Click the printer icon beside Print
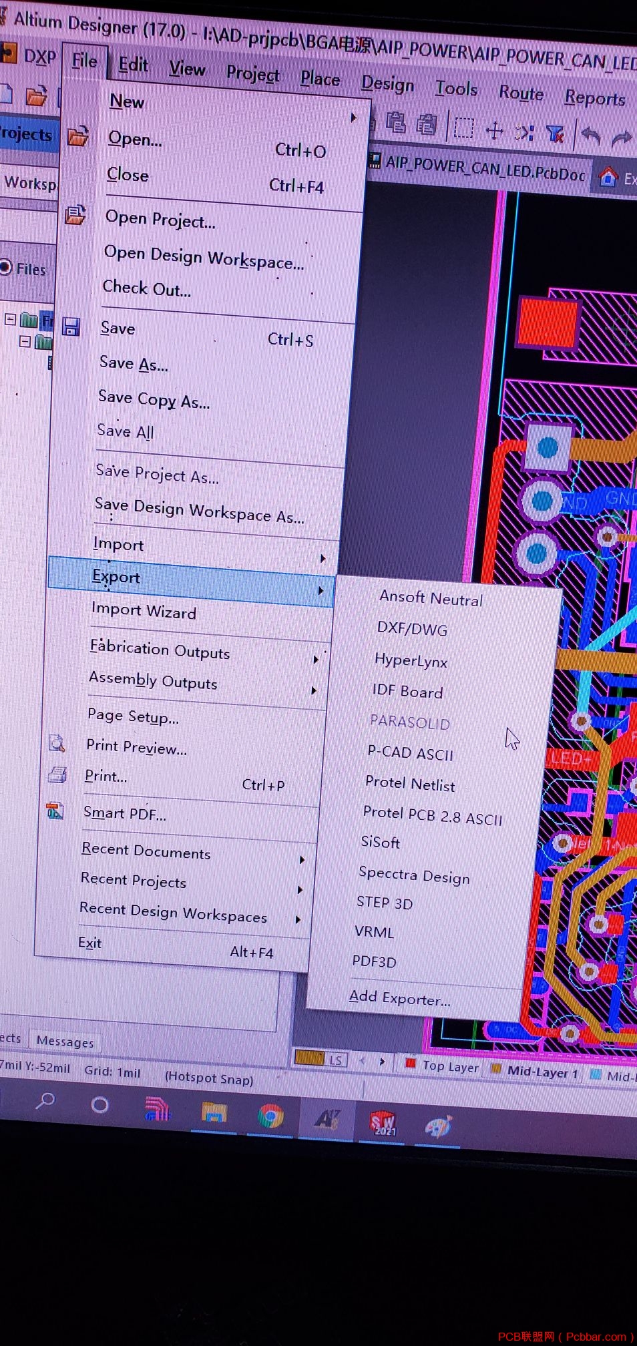 coord(57,774)
